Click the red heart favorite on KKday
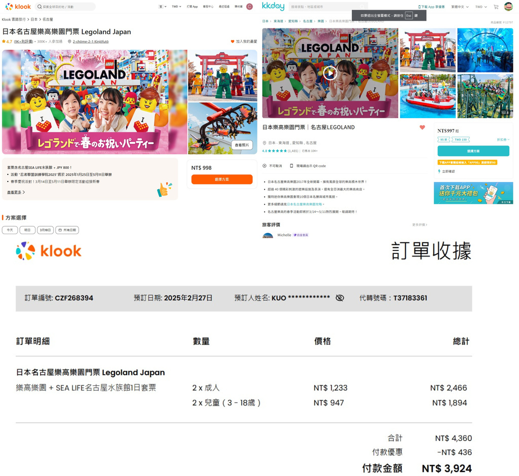The width and height of the screenshot is (519, 476). pos(422,127)
